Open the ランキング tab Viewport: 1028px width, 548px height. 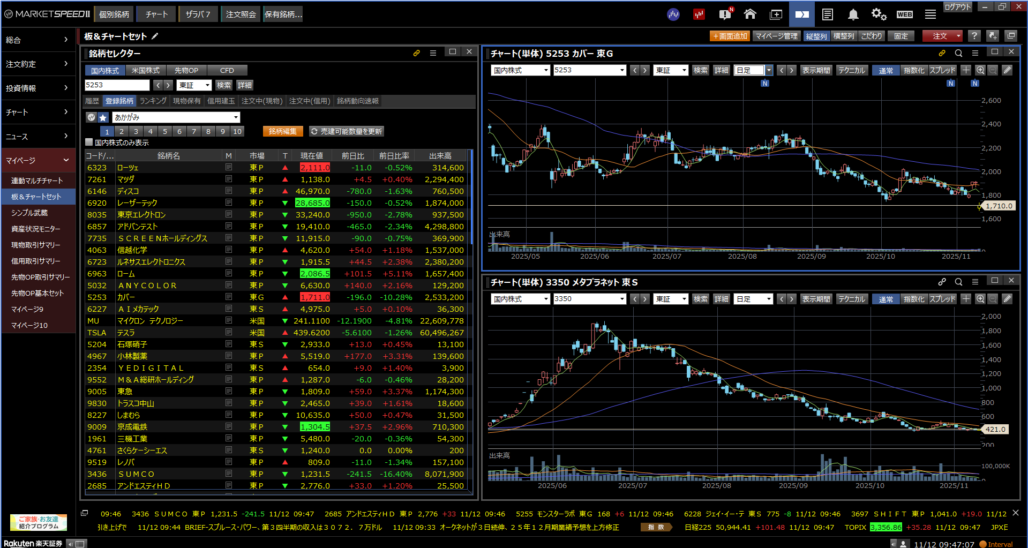click(153, 101)
